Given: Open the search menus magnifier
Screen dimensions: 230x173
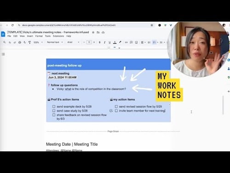Looking at the screenshot, I should tap(5, 42).
